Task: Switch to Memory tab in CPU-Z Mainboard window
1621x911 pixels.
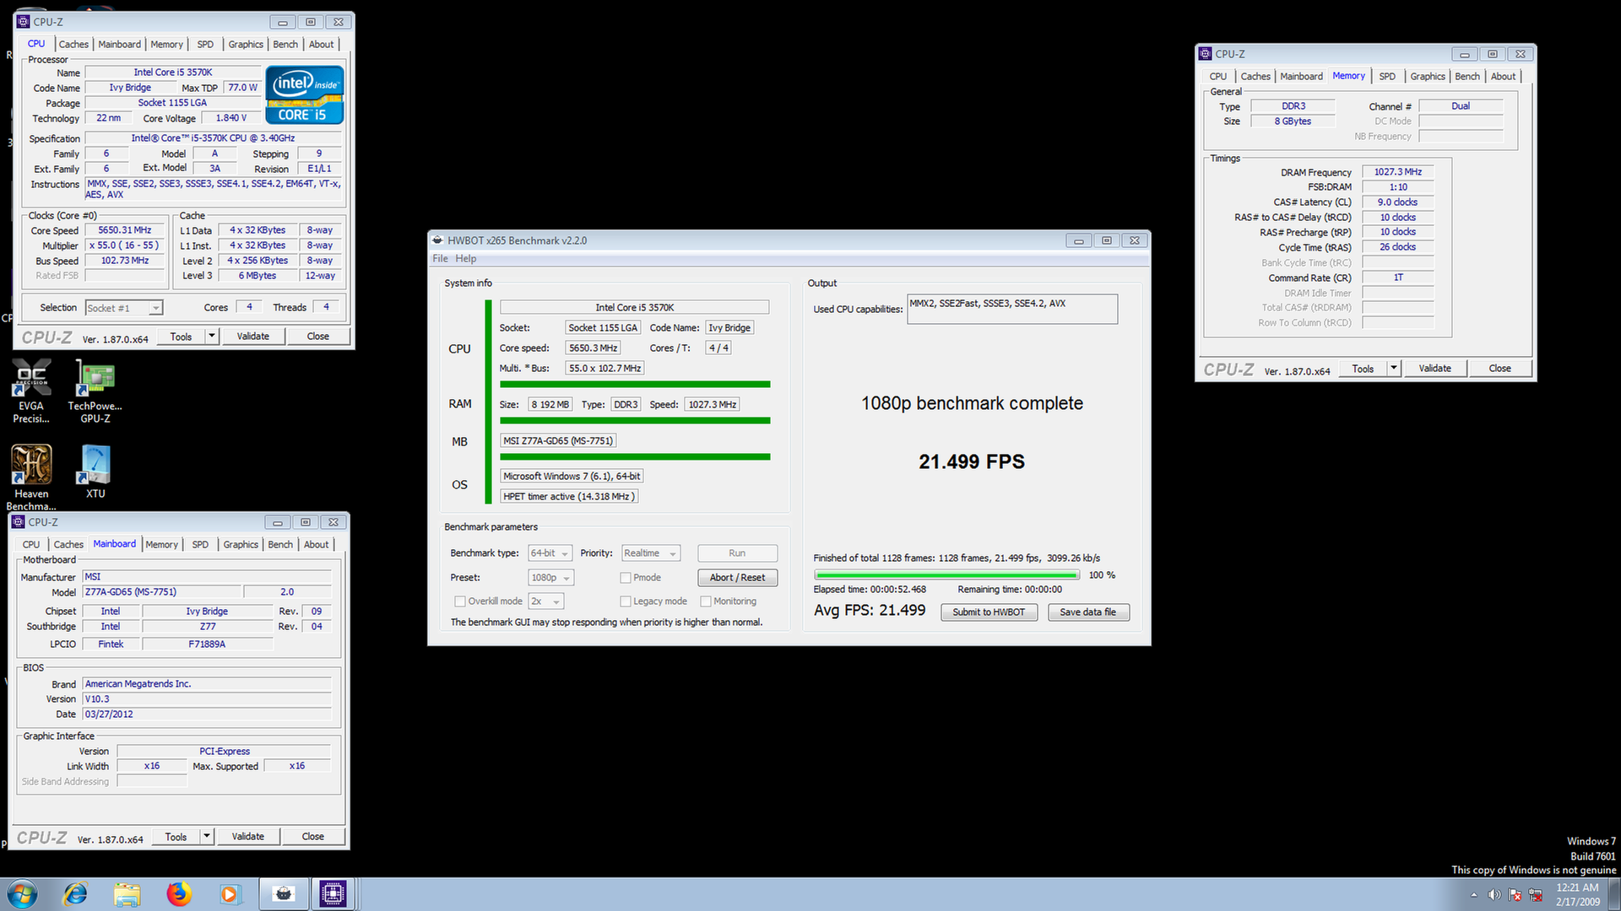Action: [x=161, y=545]
